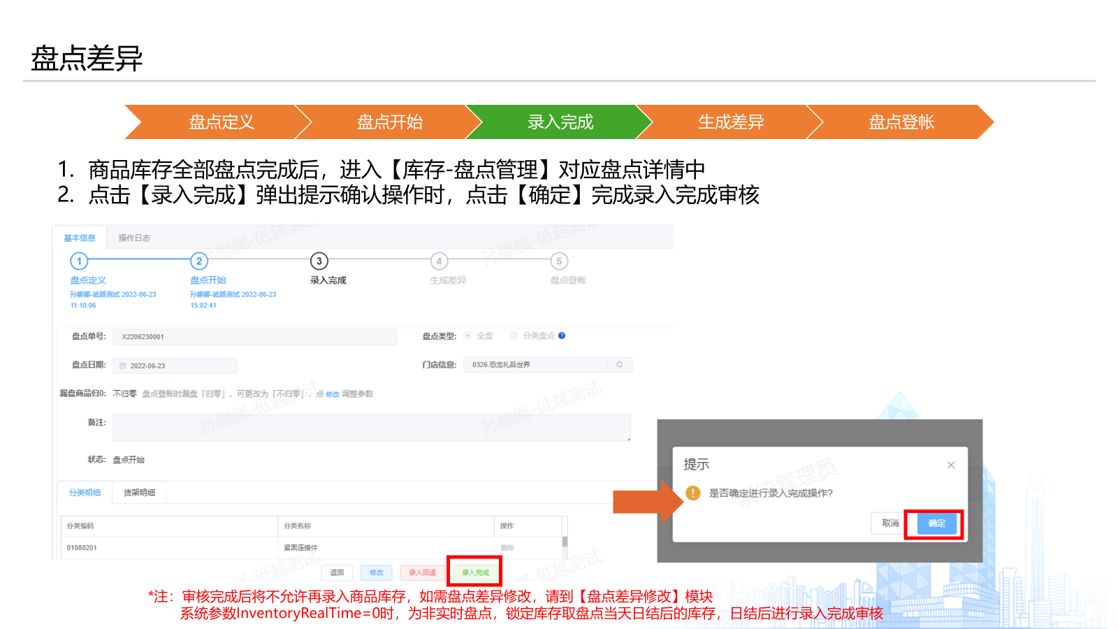The height and width of the screenshot is (629, 1118).
Task: Select the 分类盘点 radio button
Action: [x=514, y=336]
